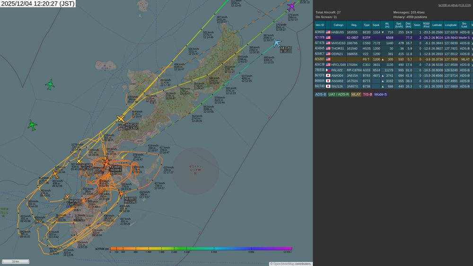Select the yellow KC-130J aircraft icon
This screenshot has width=473, height=266.
121,119
